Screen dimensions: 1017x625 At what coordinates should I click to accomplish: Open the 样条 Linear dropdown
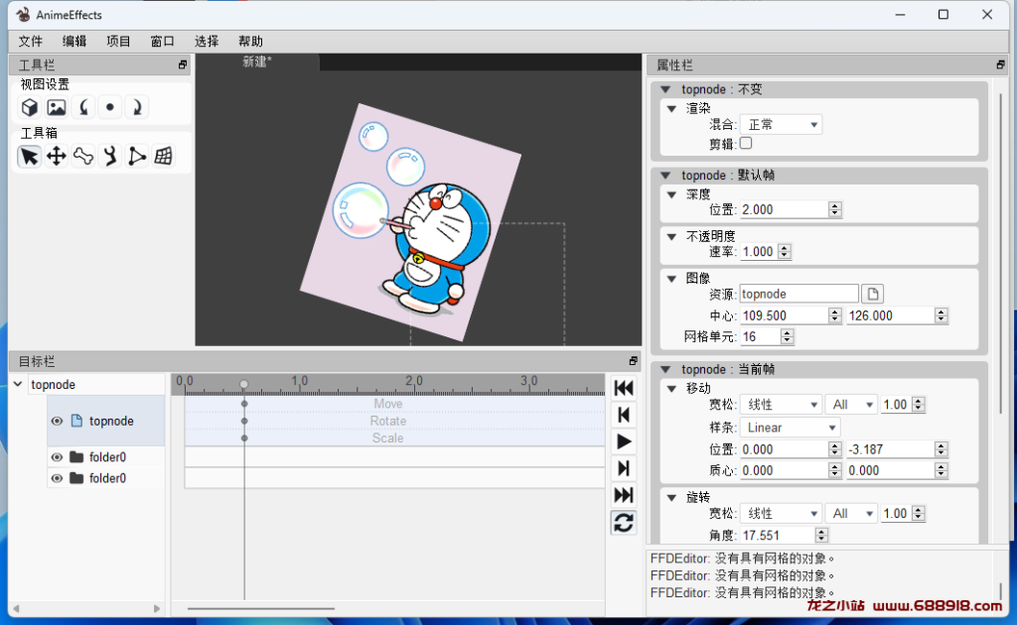790,428
